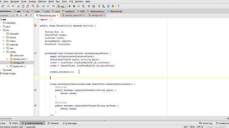Screen dimensions: 229x128
Task: Expand the styles.xml node
Action: pyautogui.click(x=7, y=66)
